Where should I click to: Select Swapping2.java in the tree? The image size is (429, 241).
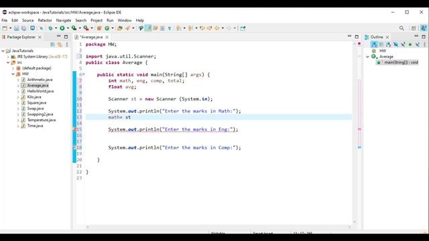40,114
